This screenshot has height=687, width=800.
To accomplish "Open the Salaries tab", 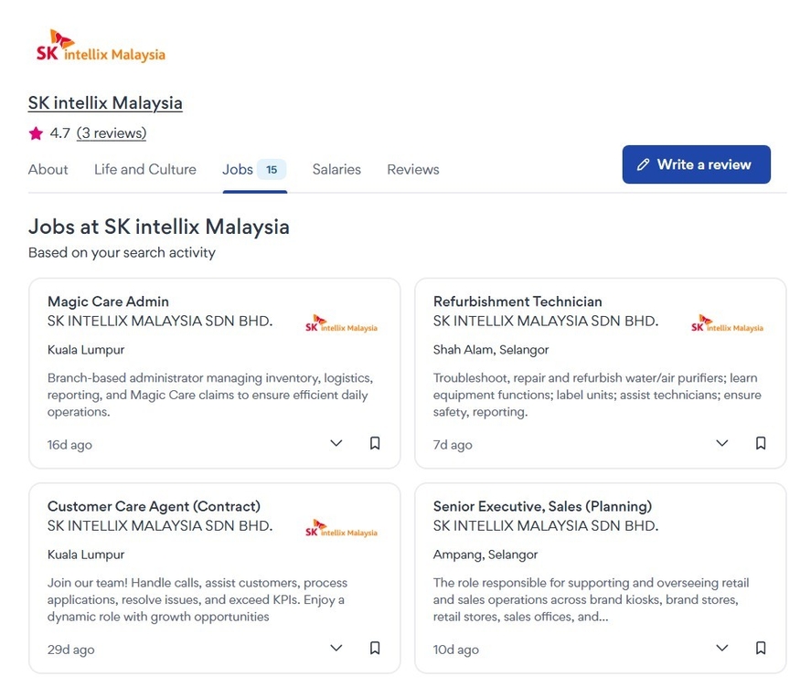I will click(336, 169).
